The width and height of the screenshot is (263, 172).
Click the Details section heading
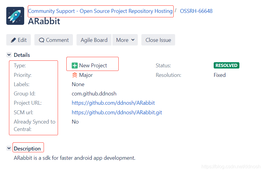tap(22, 55)
